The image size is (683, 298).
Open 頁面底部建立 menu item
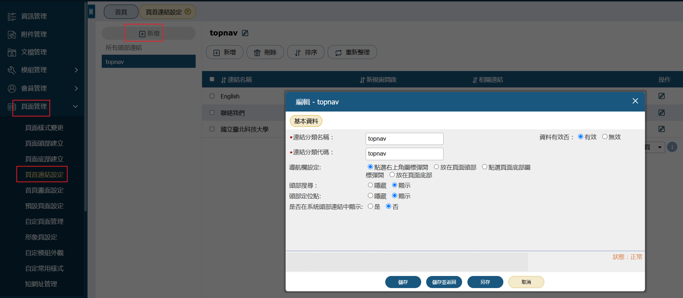(44, 159)
